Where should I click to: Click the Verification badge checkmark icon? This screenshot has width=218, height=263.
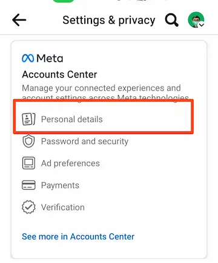coord(28,207)
